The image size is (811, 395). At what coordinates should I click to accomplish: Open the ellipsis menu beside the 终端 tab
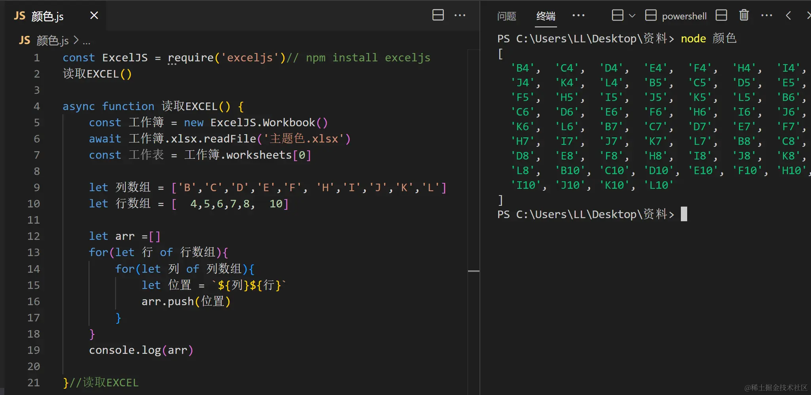coord(578,15)
